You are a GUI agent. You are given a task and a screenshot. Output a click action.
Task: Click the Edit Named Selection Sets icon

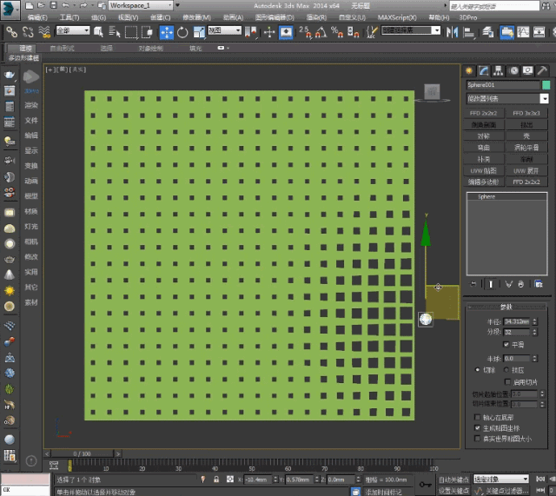click(371, 32)
